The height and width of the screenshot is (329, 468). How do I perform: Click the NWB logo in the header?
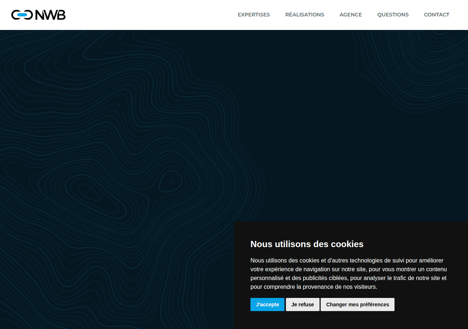38,15
